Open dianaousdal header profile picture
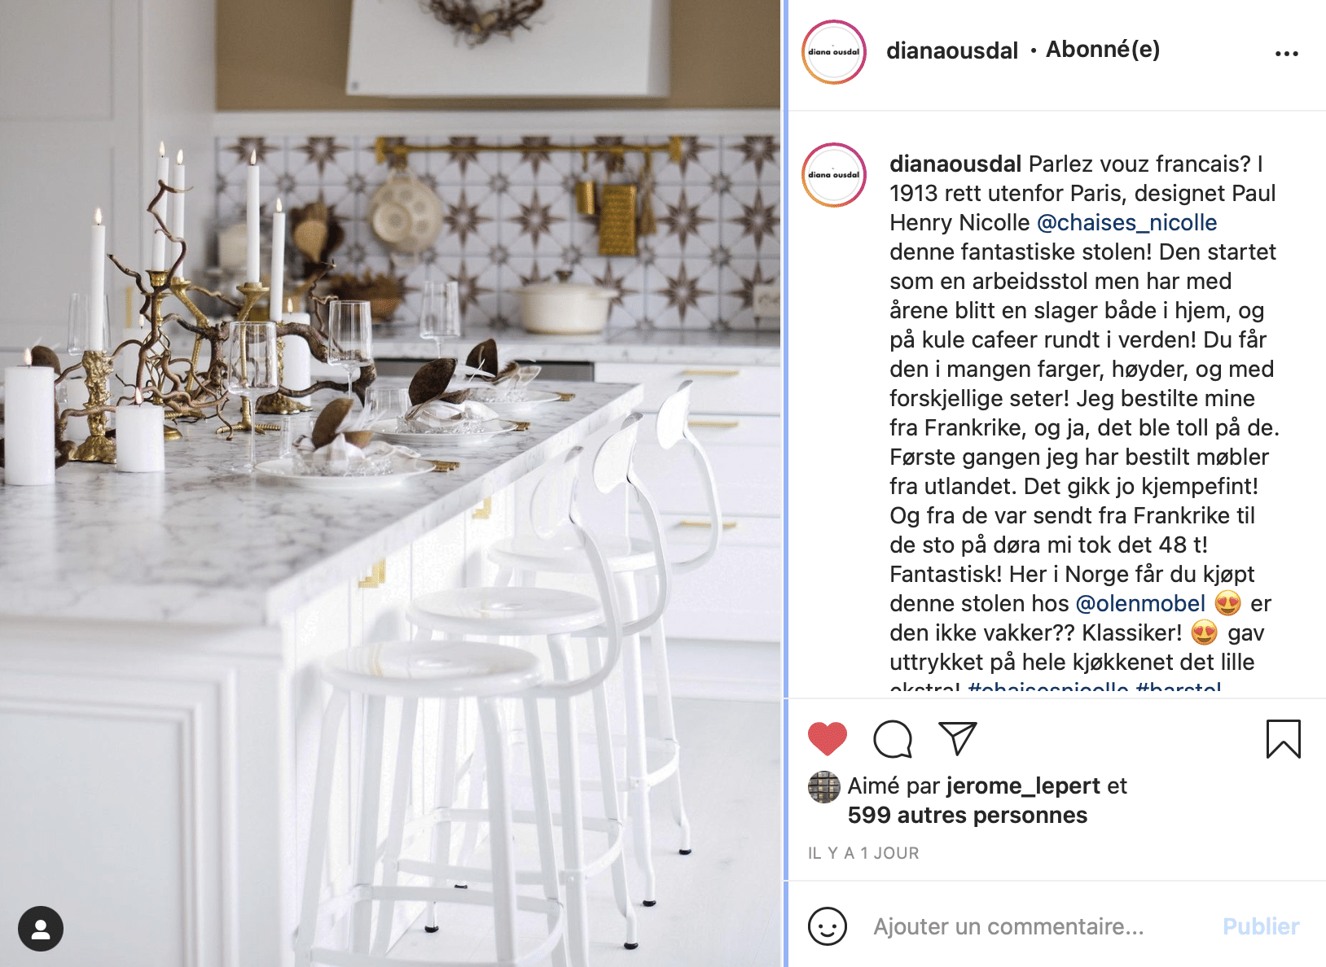 (x=834, y=52)
